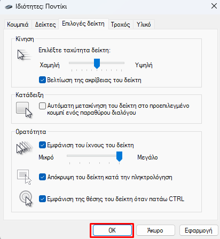220x239 pixels.
Task: Uncheck Απόκρυψη του δείκτη κατά την πληκτρολόγηση
Action: coord(42,177)
